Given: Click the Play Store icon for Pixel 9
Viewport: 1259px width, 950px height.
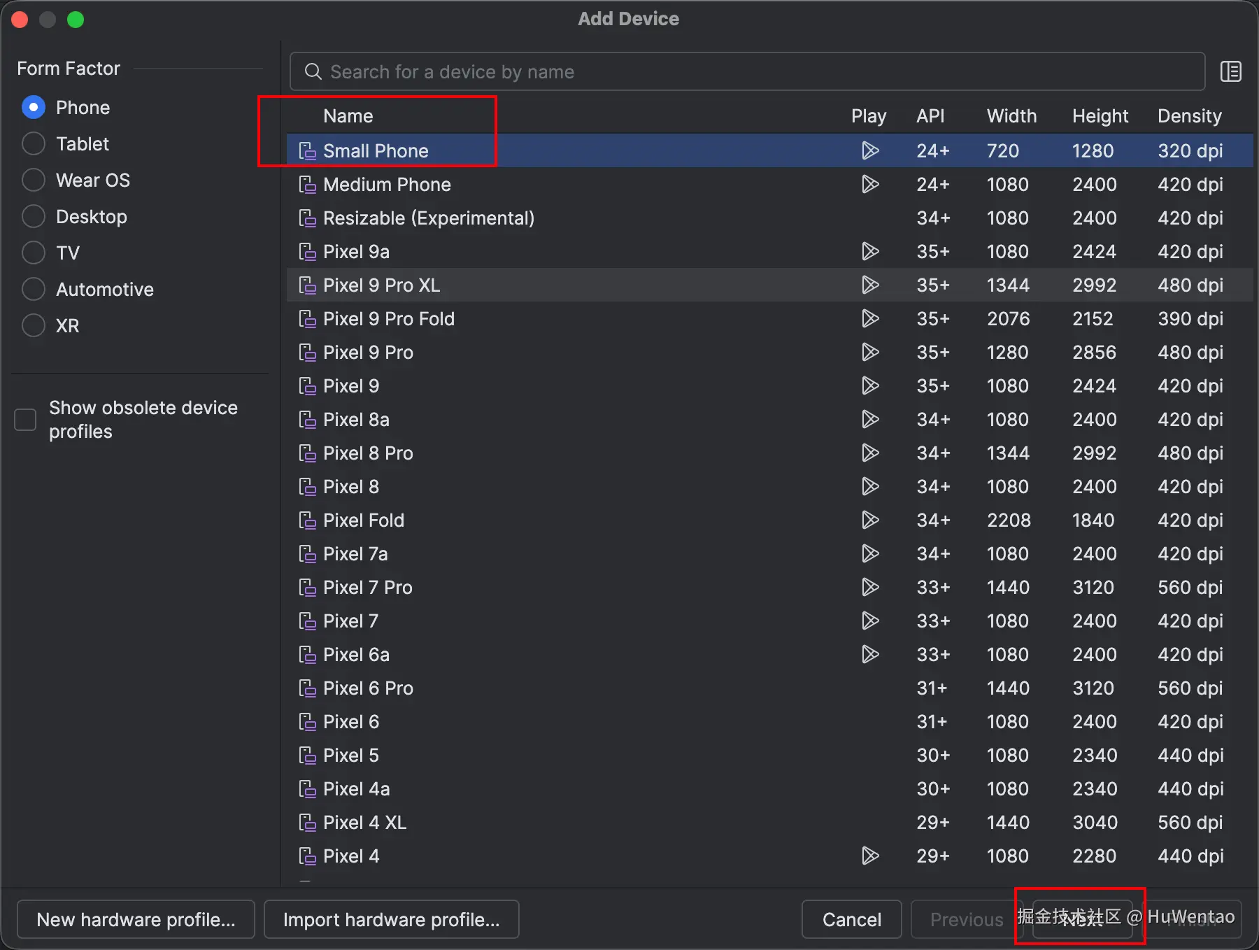Looking at the screenshot, I should tap(870, 386).
